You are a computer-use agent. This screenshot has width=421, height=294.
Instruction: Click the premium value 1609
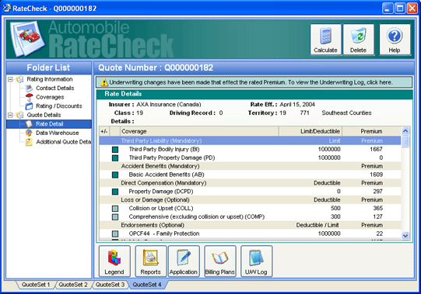[x=376, y=175]
